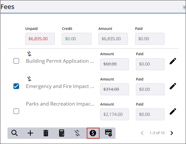Open payment settings card-gear icon
Image resolution: width=186 pixels, height=144 pixels.
pyautogui.click(x=109, y=133)
